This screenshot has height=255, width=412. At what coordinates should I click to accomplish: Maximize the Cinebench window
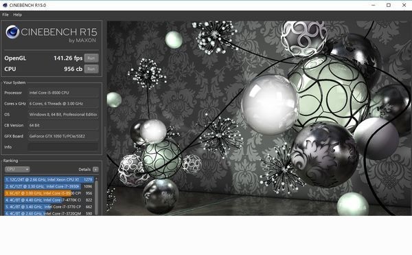(389, 5)
